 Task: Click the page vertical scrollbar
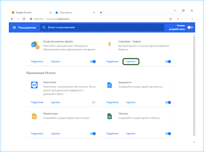tap(194, 86)
